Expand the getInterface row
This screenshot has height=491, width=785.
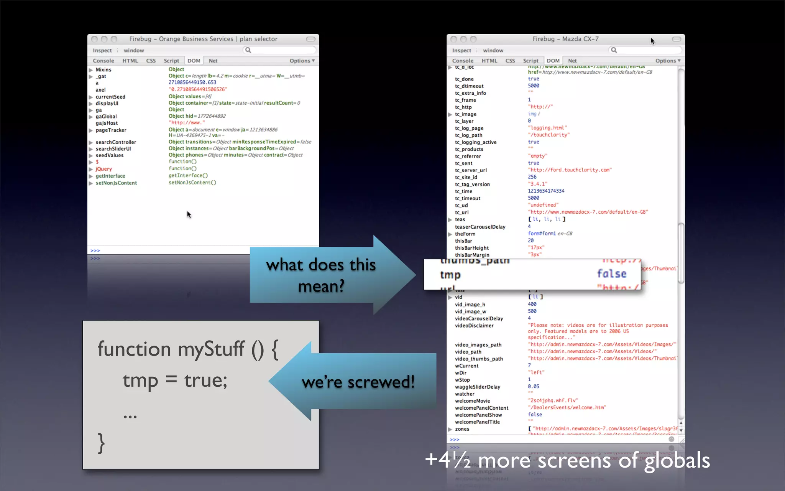coord(91,176)
